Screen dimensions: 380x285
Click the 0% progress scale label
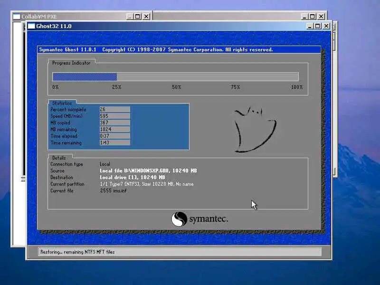pyautogui.click(x=56, y=87)
